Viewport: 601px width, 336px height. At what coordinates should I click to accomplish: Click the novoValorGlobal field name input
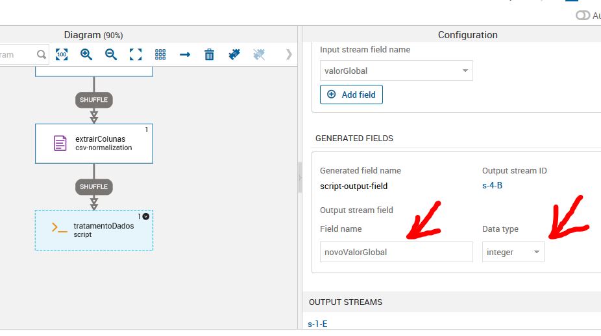(x=396, y=252)
